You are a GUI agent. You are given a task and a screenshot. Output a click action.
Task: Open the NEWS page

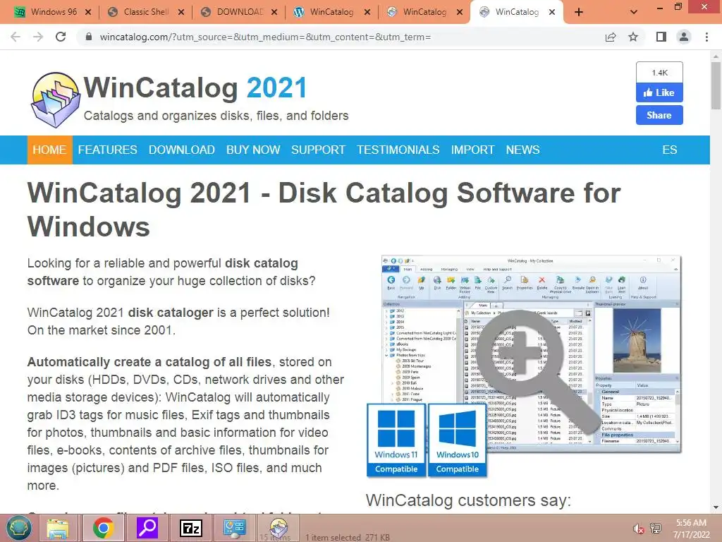click(x=522, y=150)
